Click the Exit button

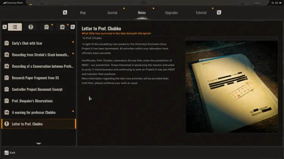tap(10, 153)
